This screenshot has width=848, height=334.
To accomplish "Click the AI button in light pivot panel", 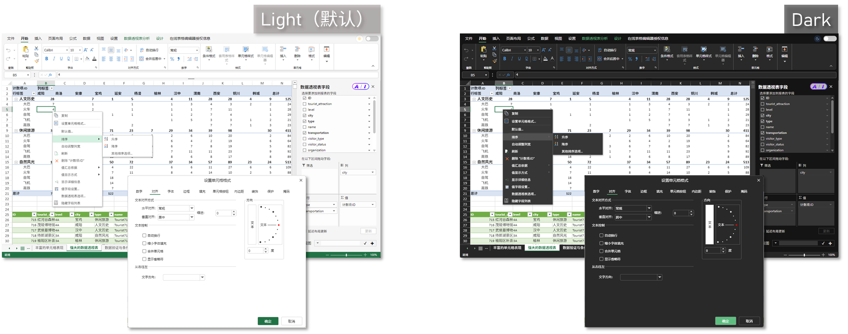I will pos(361,86).
